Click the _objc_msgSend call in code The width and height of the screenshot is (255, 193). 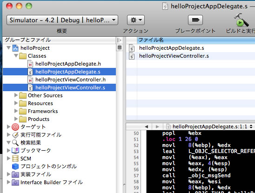[209, 175]
